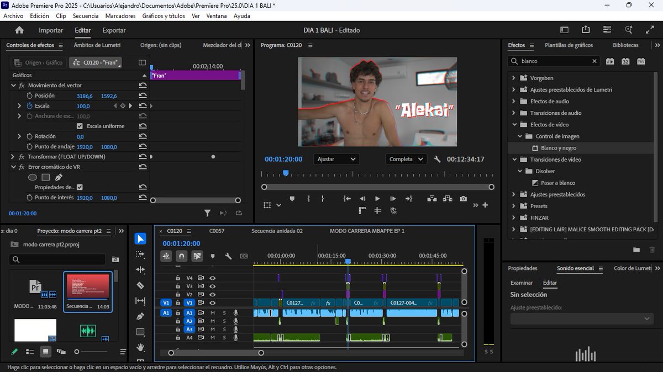Step back one frame
The height and width of the screenshot is (372, 663).
(x=362, y=199)
